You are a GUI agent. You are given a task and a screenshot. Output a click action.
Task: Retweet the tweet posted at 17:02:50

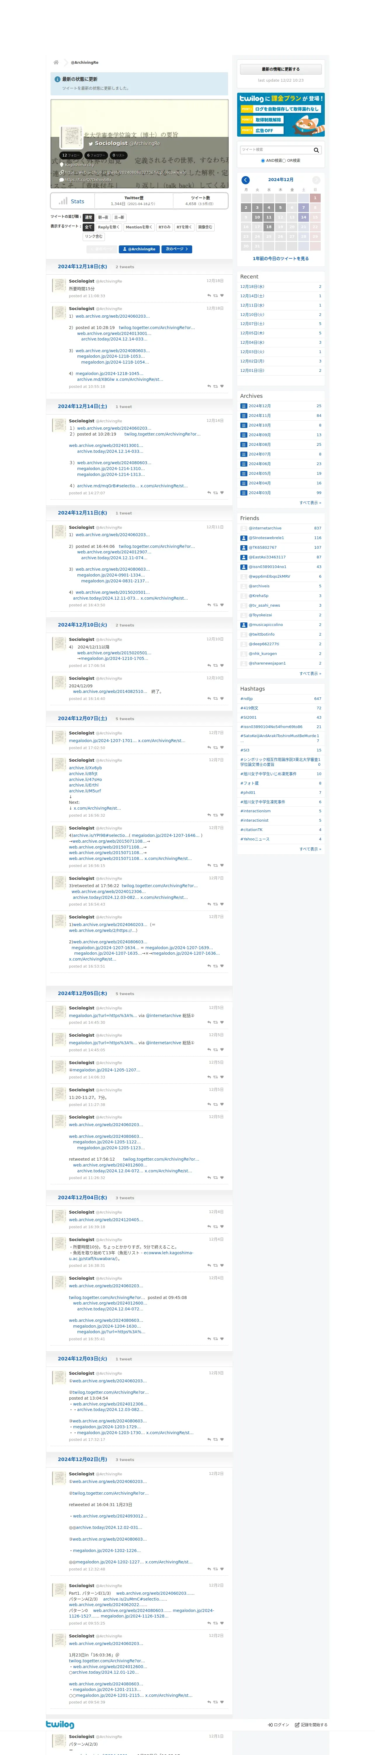tap(216, 747)
